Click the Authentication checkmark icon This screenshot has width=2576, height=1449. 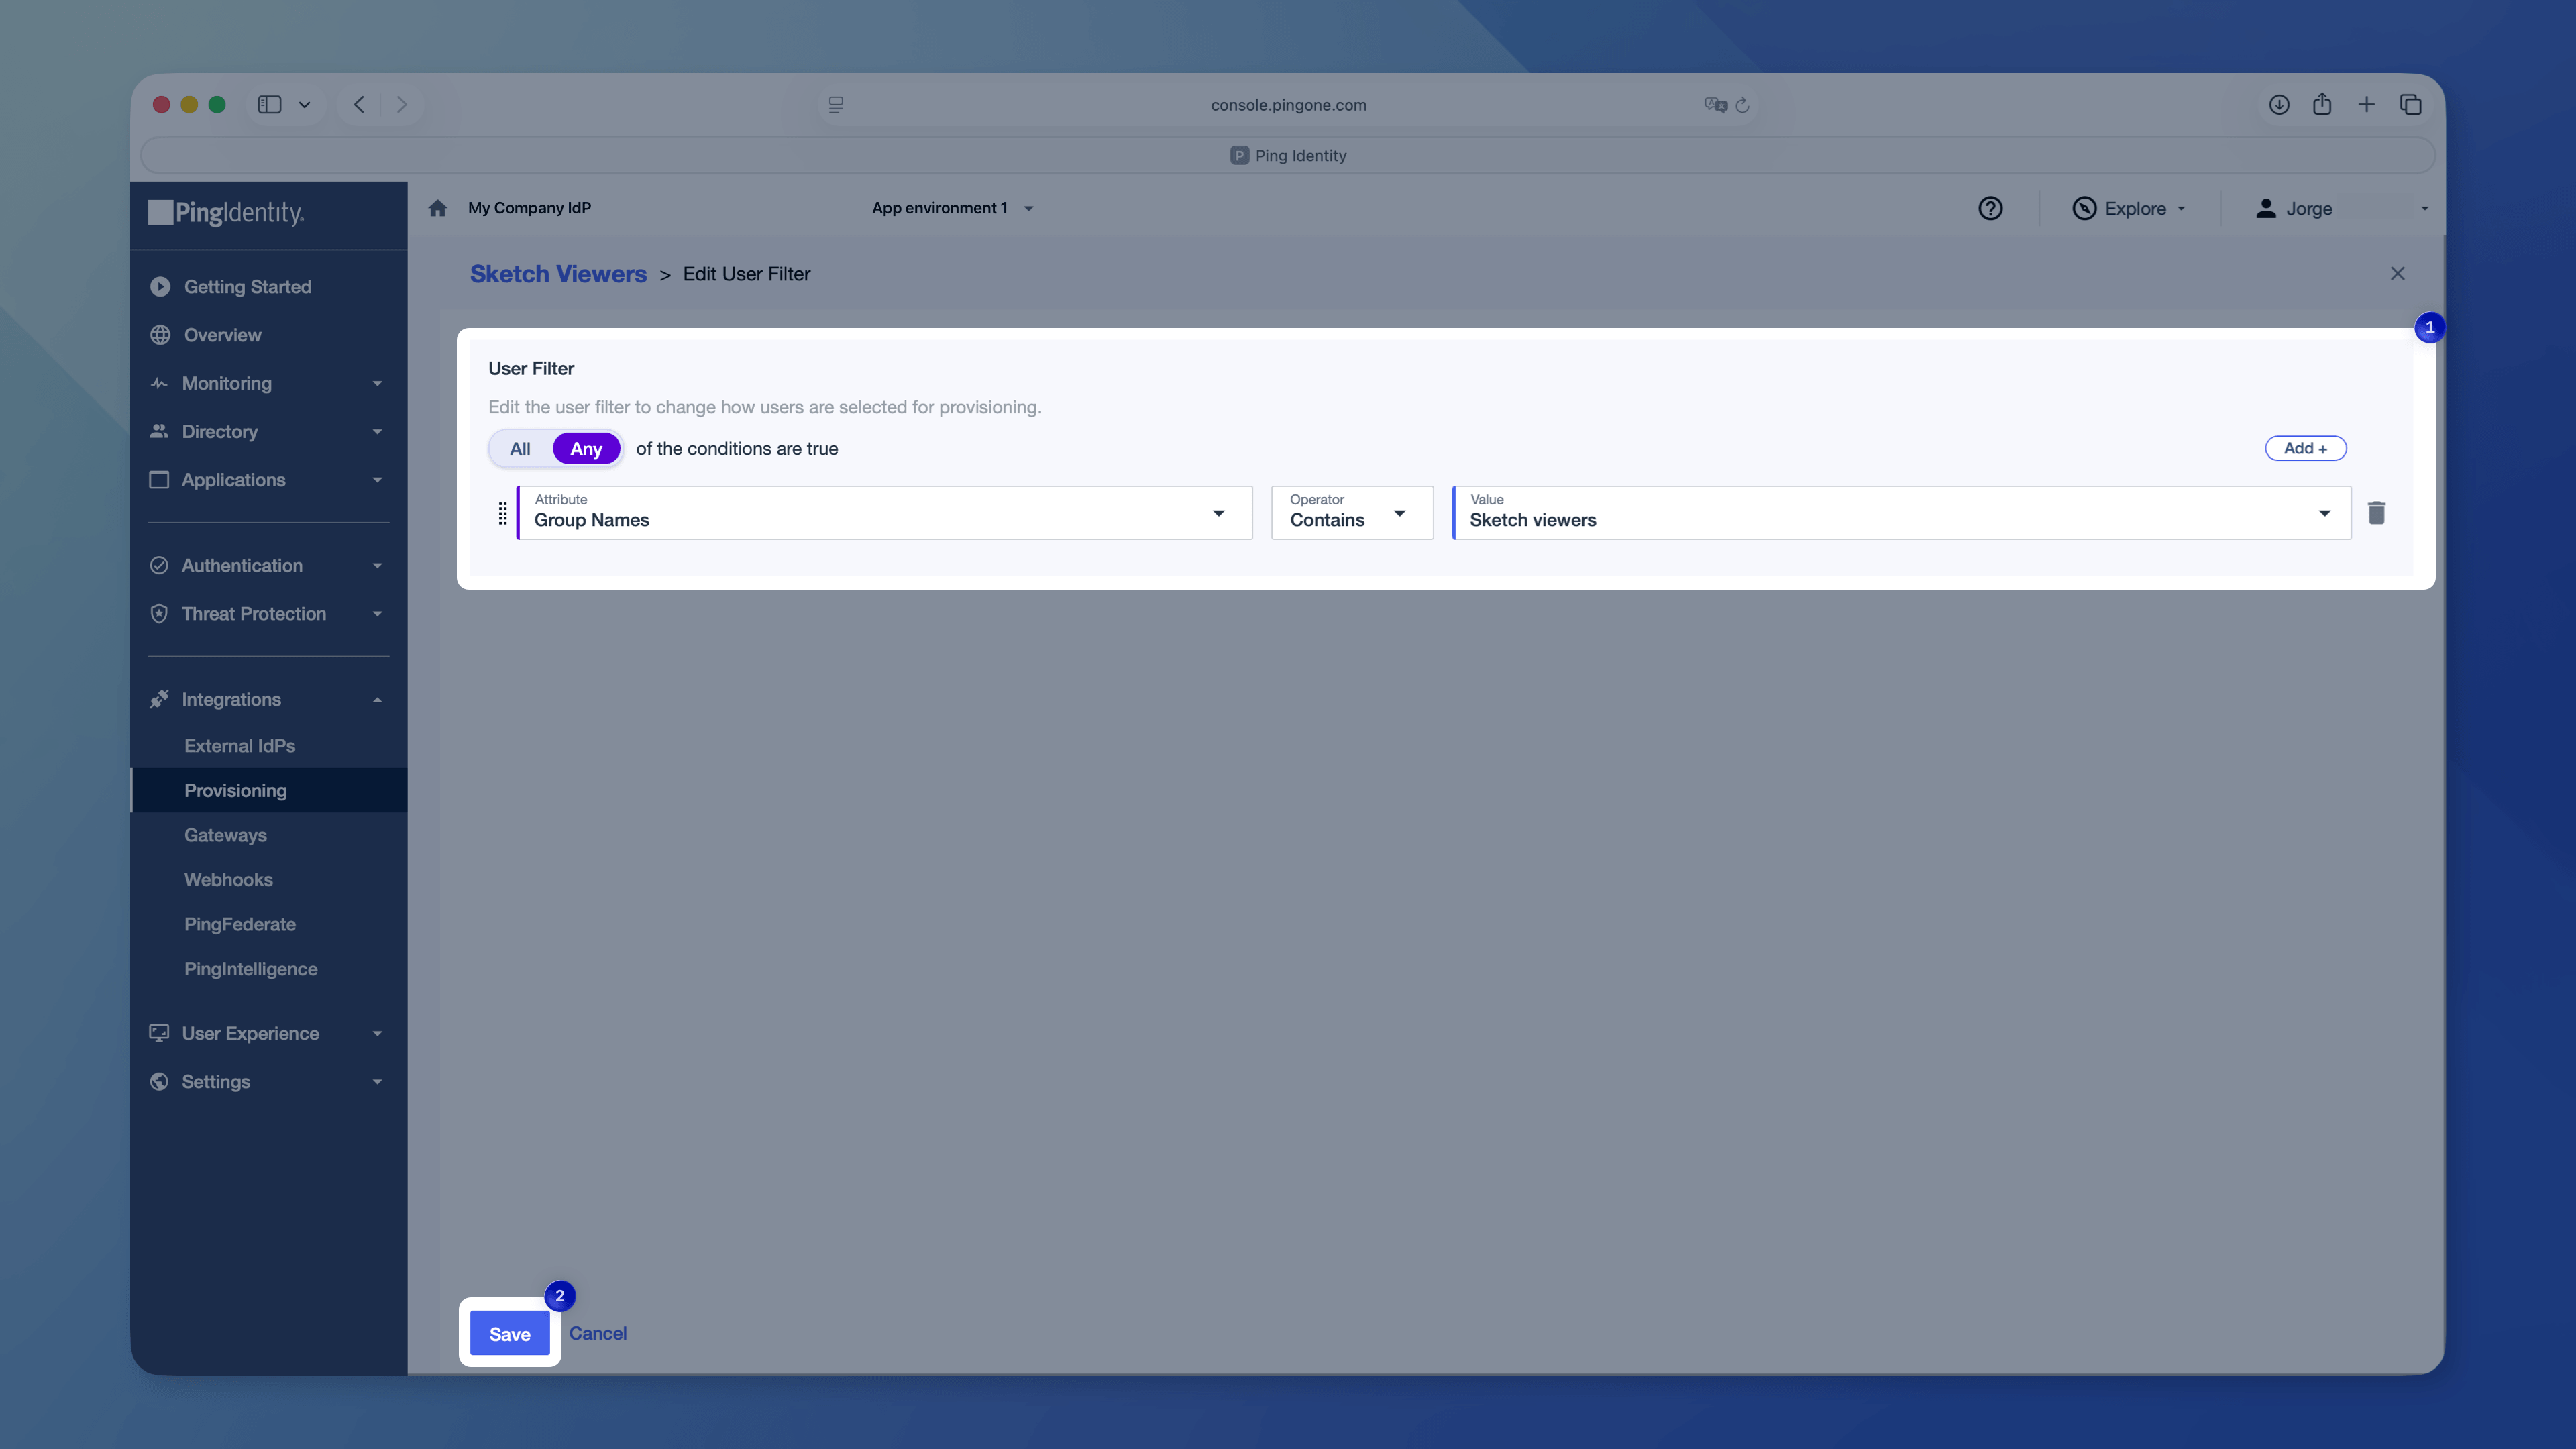click(159, 565)
